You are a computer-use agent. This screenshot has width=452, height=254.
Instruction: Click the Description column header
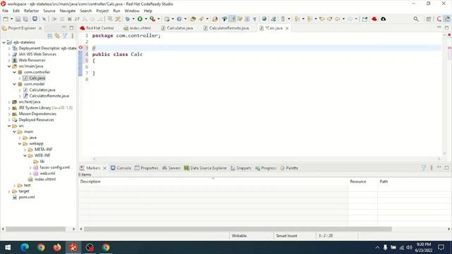pos(213,182)
